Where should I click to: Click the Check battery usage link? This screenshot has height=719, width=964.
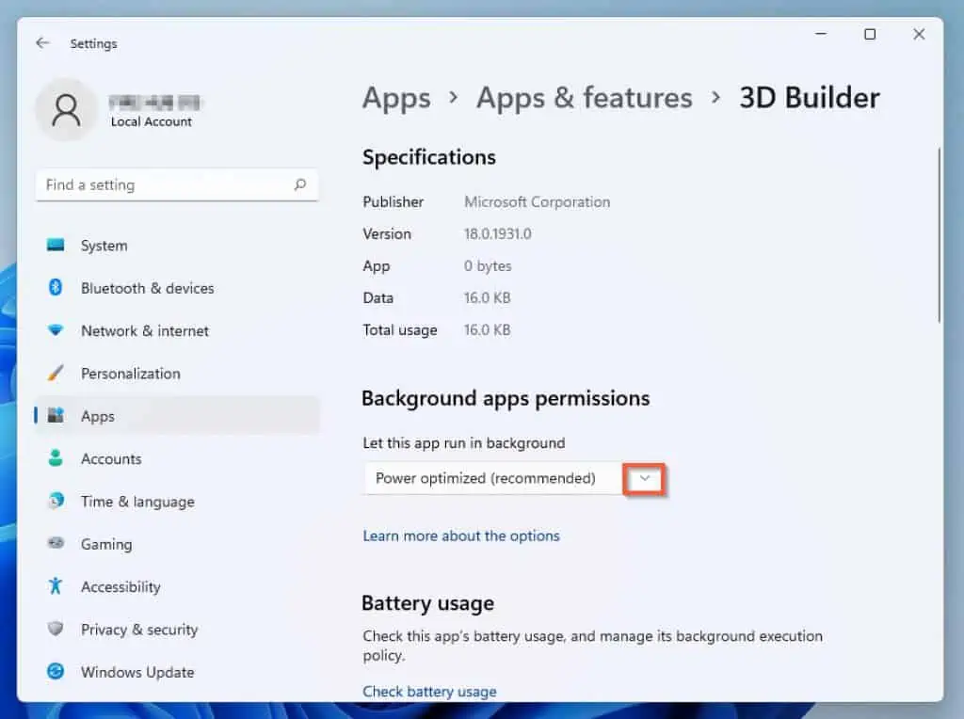(x=429, y=692)
